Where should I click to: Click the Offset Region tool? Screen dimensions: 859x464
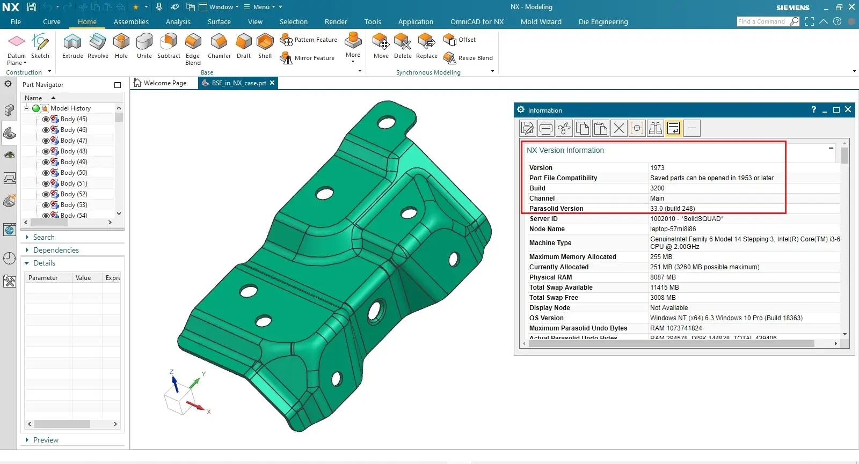[x=460, y=40]
